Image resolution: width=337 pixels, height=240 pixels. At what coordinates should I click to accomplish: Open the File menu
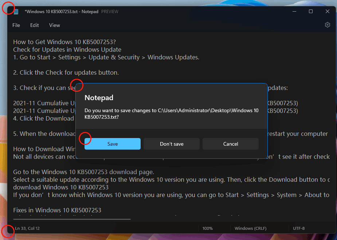pos(16,25)
